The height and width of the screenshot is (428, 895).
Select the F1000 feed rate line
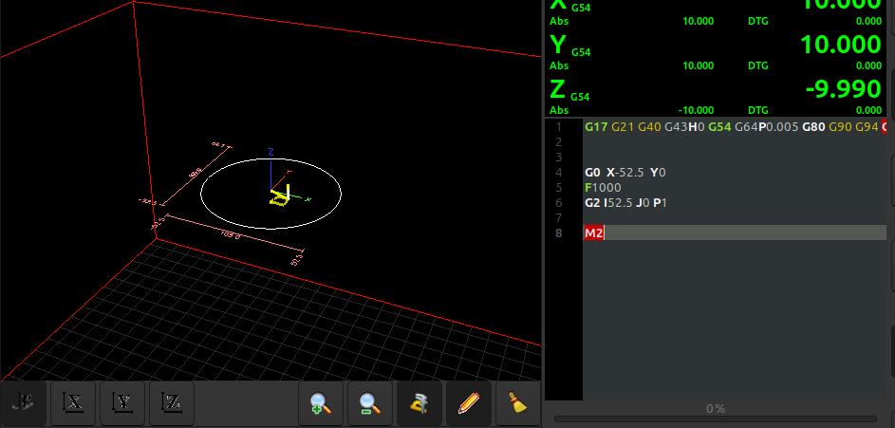pos(603,188)
